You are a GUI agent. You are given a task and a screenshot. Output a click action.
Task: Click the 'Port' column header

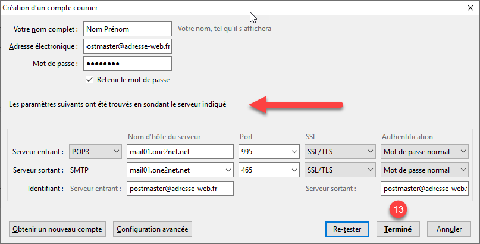pos(246,137)
